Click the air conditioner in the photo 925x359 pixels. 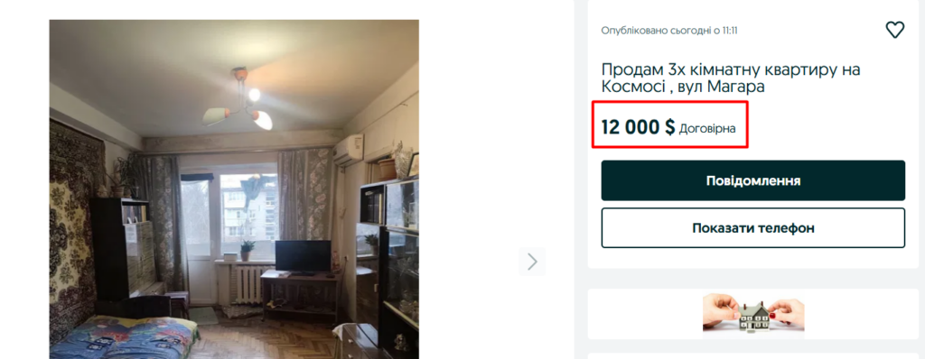point(348,149)
